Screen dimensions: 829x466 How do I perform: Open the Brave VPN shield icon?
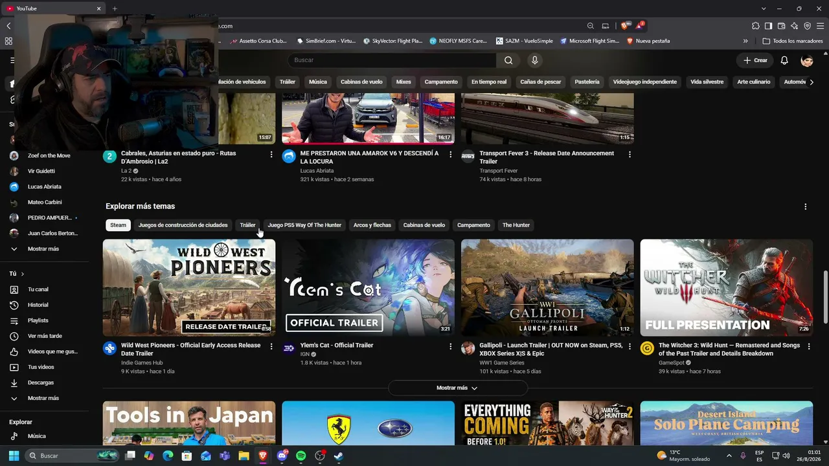coord(808,26)
